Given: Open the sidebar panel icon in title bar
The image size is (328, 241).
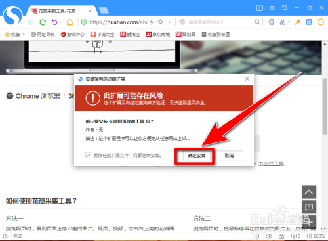Looking at the screenshot, I should [x=260, y=8].
